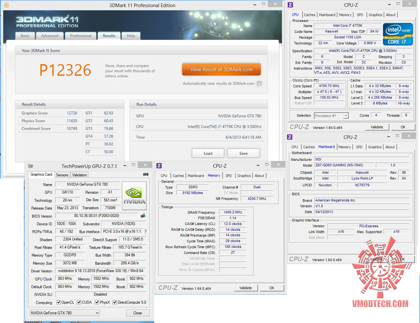Select the Professional tab in 3DMark 11
This screenshot has width=420, height=323.
(x=81, y=36)
